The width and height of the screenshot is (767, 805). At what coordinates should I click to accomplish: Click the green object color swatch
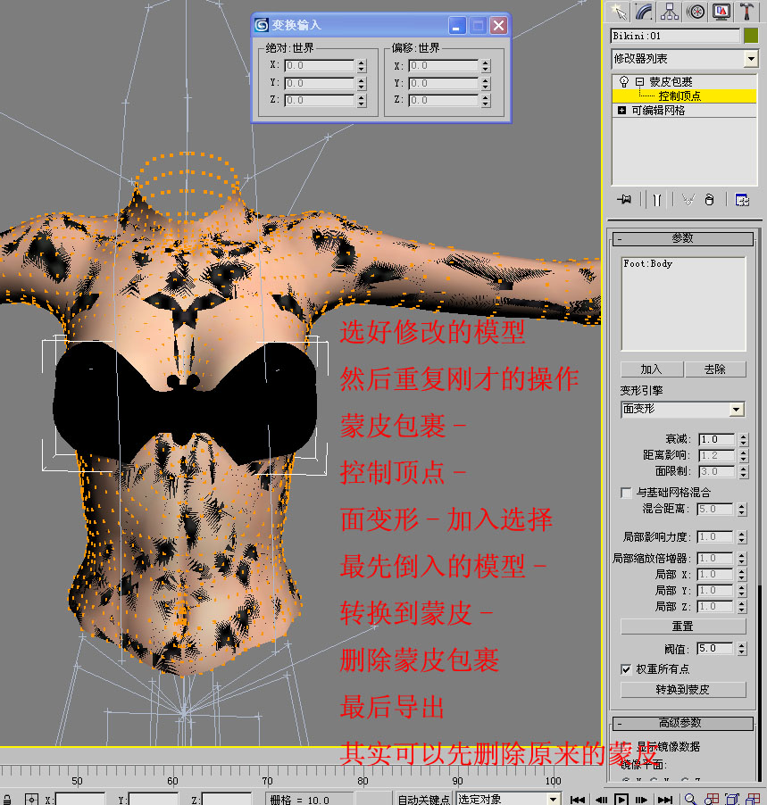(x=751, y=36)
